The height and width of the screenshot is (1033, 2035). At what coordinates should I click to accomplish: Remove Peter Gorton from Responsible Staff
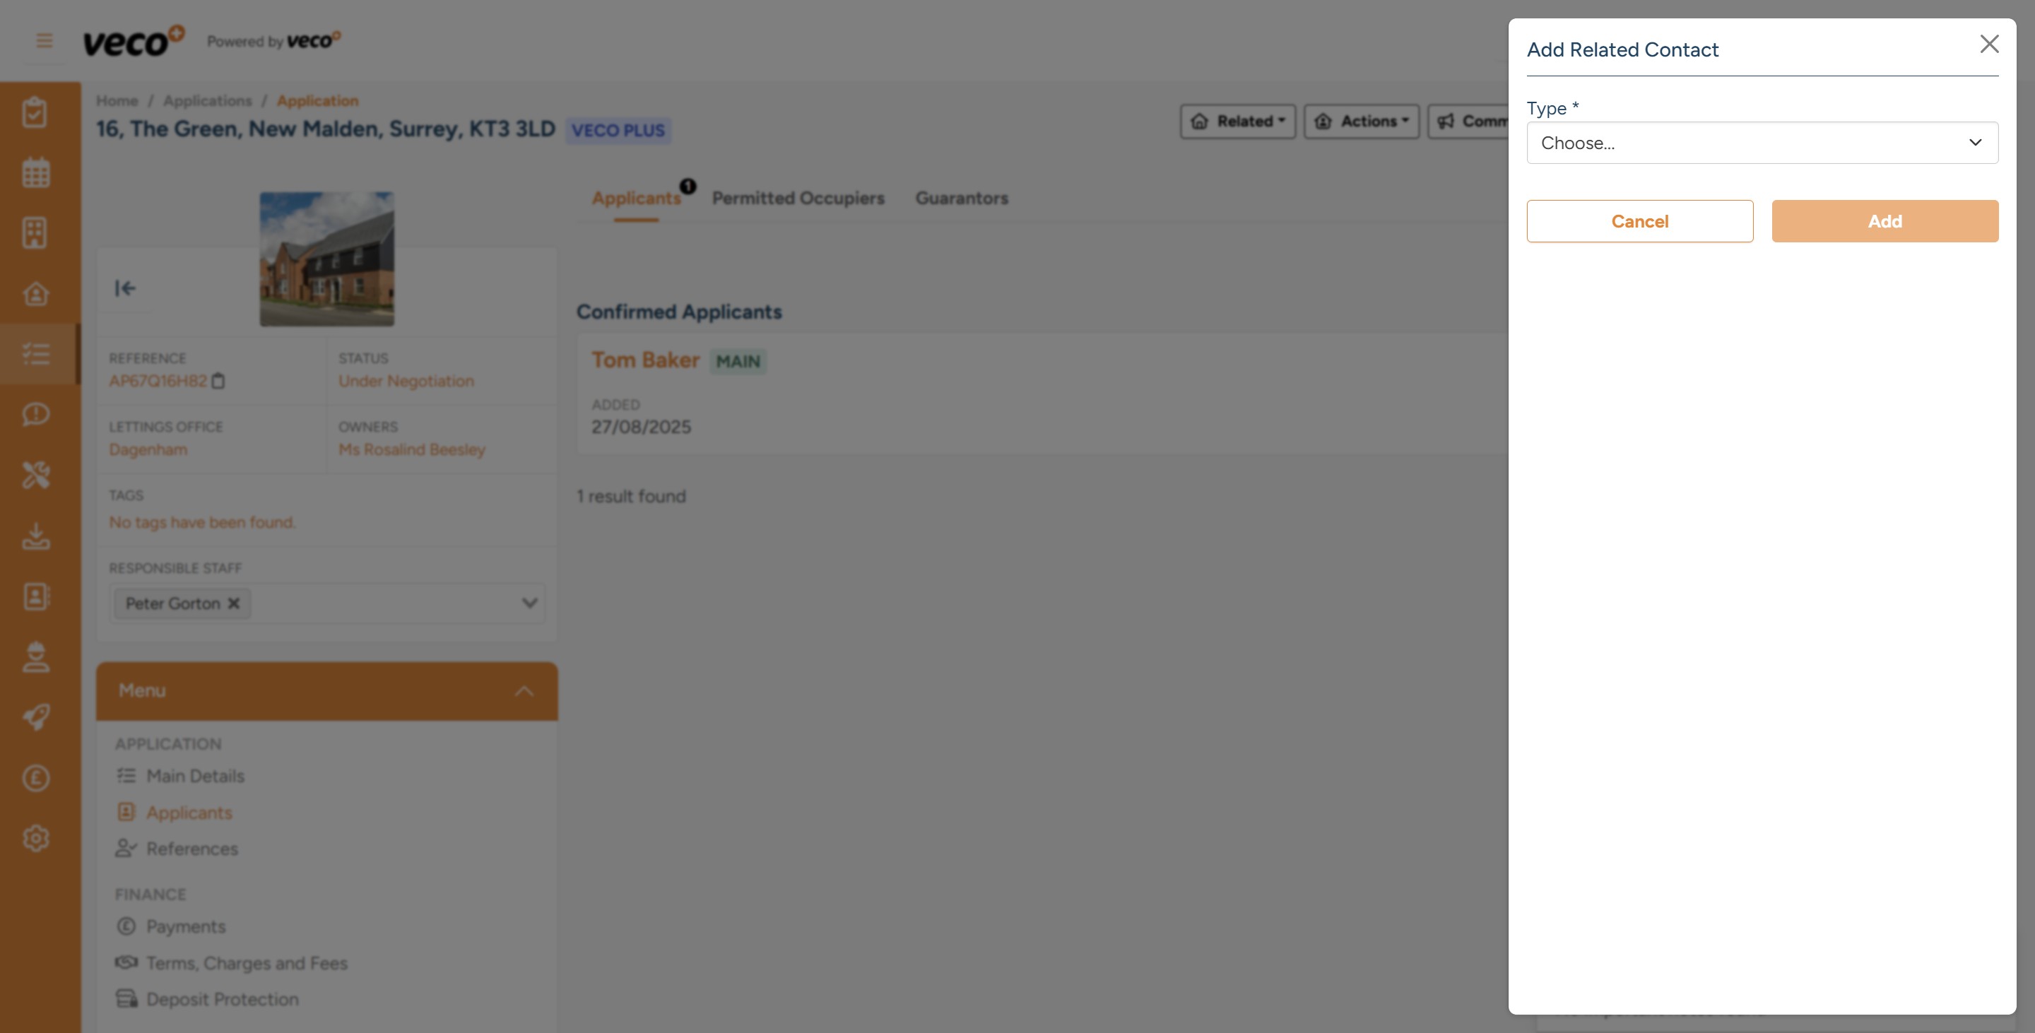coord(234,603)
